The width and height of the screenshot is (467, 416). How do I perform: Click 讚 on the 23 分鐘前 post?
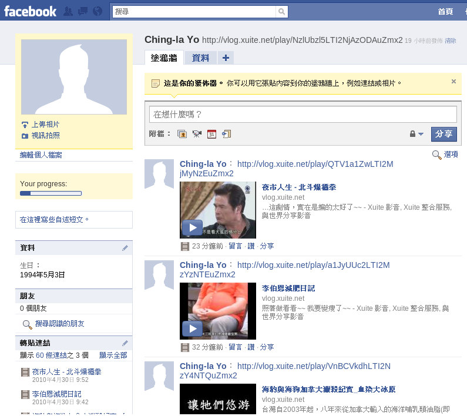pyautogui.click(x=251, y=246)
